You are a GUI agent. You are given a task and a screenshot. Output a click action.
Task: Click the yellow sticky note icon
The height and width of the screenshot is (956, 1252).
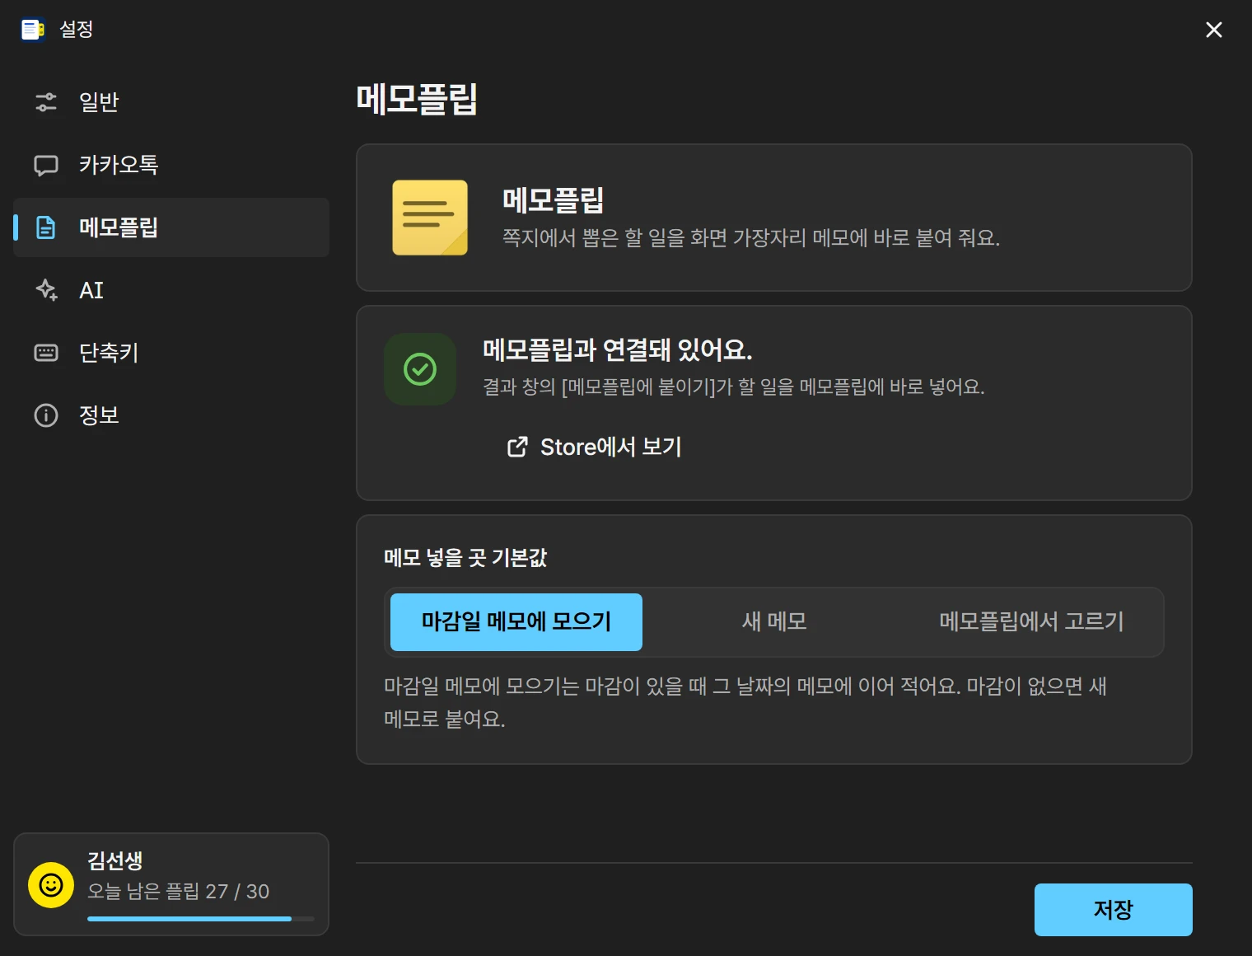point(430,218)
